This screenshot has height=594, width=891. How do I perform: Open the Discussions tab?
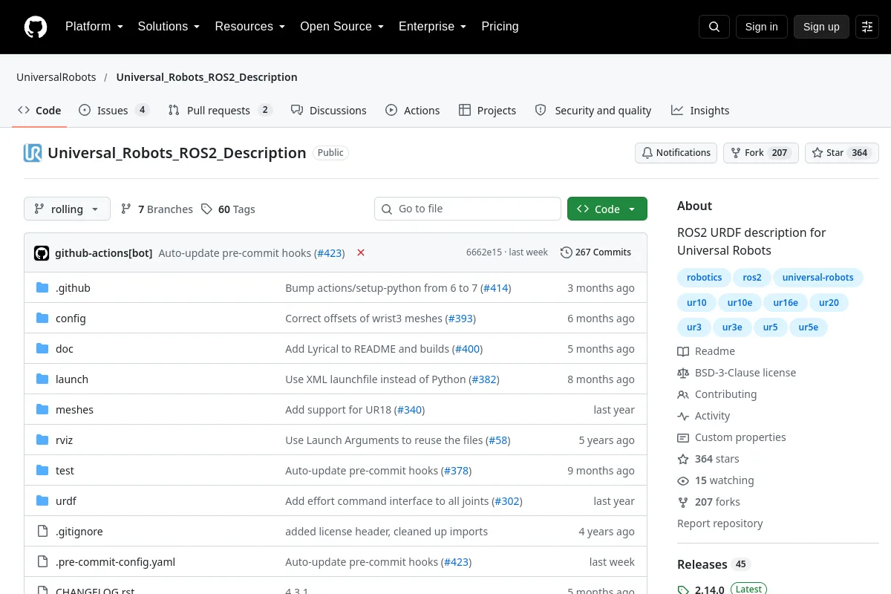point(329,111)
